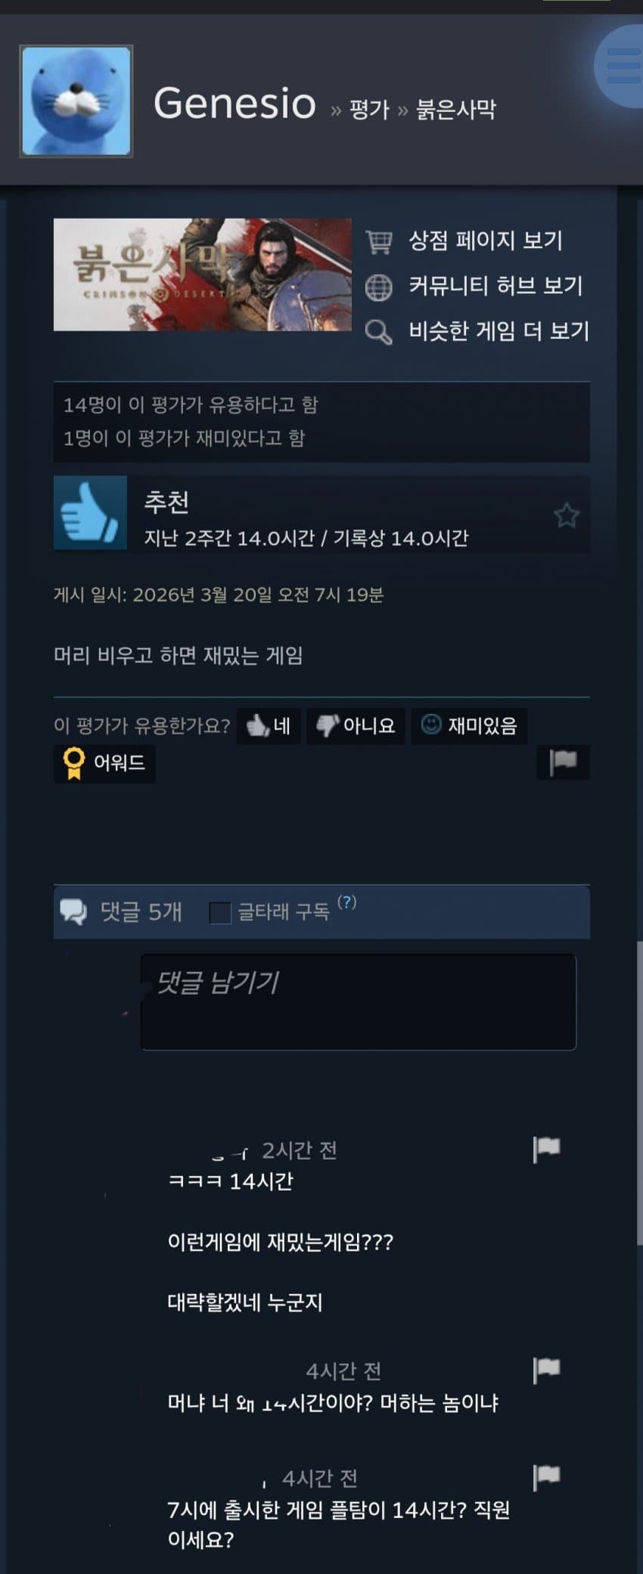Screen dimensions: 643x1574
Task: Open Genesio's seal avatar
Action: coord(76,101)
